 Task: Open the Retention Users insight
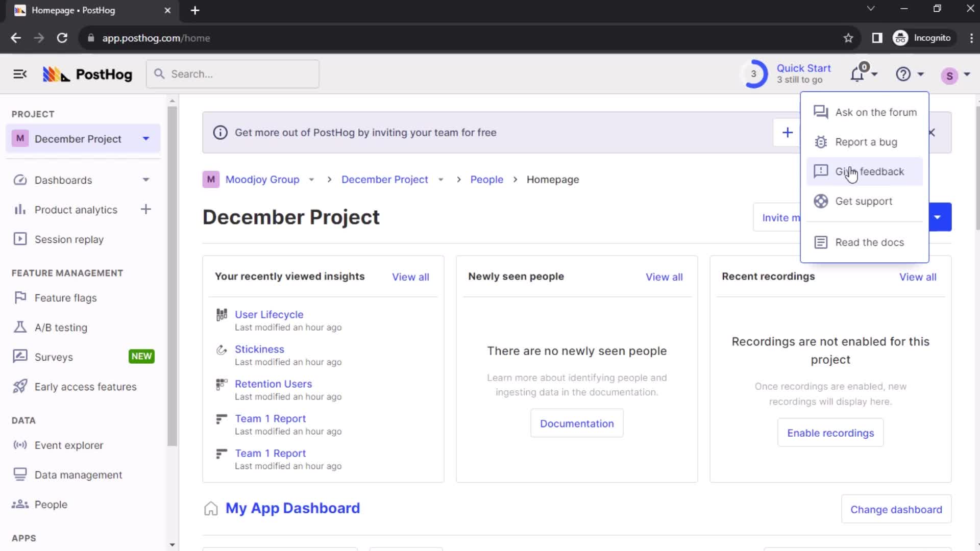pos(273,384)
